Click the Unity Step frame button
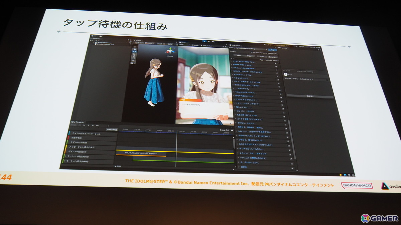Screen dimensions: 401x225 tap(213, 42)
